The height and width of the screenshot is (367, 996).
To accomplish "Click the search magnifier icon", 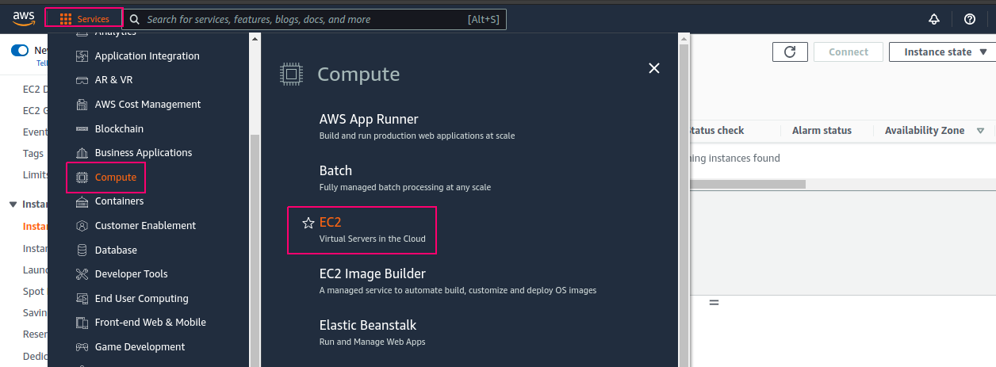I will (135, 19).
